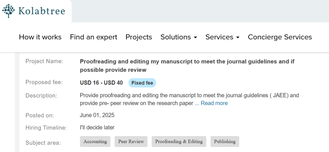The width and height of the screenshot is (329, 152).
Task: Expand the Solutions dropdown menu
Action: [176, 37]
